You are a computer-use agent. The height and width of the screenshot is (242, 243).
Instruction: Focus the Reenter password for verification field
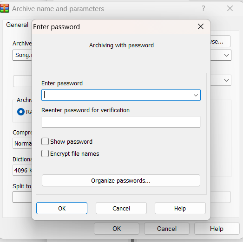[121, 122]
